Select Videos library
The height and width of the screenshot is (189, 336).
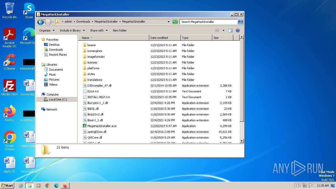pyautogui.click(x=53, y=85)
